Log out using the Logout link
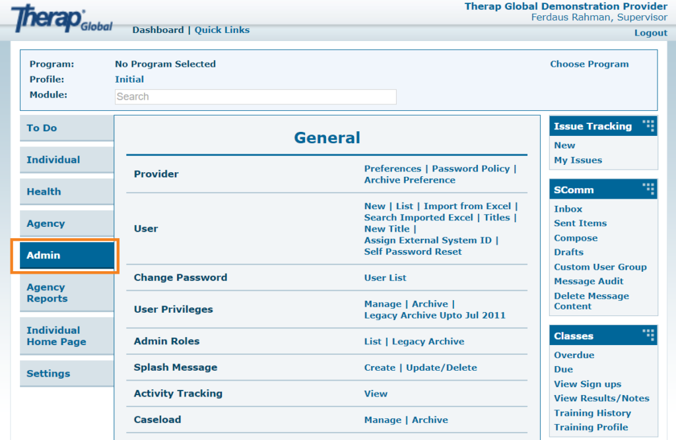This screenshot has height=440, width=676. click(650, 33)
